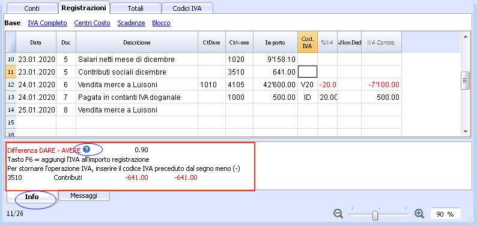Image resolution: width=477 pixels, height=225 pixels.
Task: Open the Codici IVA tab
Action: [187, 8]
